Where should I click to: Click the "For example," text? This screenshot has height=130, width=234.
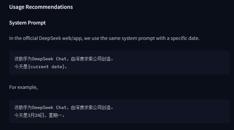coord(23,87)
